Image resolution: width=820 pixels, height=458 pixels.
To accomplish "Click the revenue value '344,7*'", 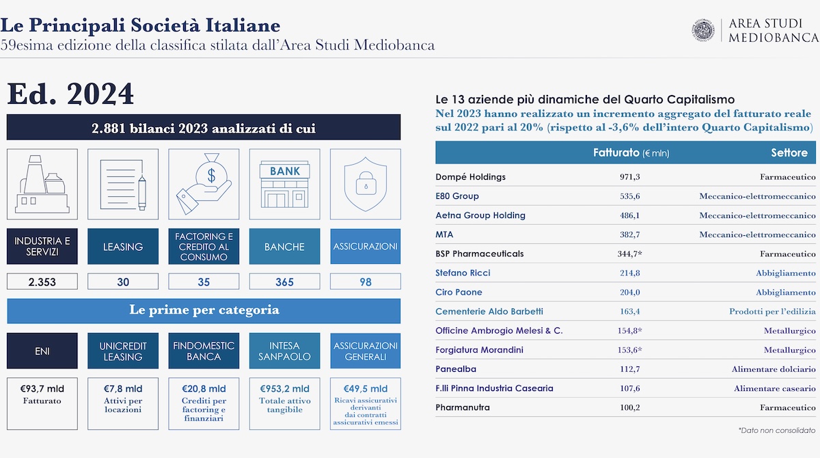I will 630,254.
